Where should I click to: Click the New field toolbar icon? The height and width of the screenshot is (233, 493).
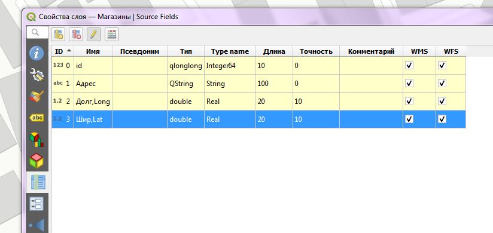tap(58, 34)
